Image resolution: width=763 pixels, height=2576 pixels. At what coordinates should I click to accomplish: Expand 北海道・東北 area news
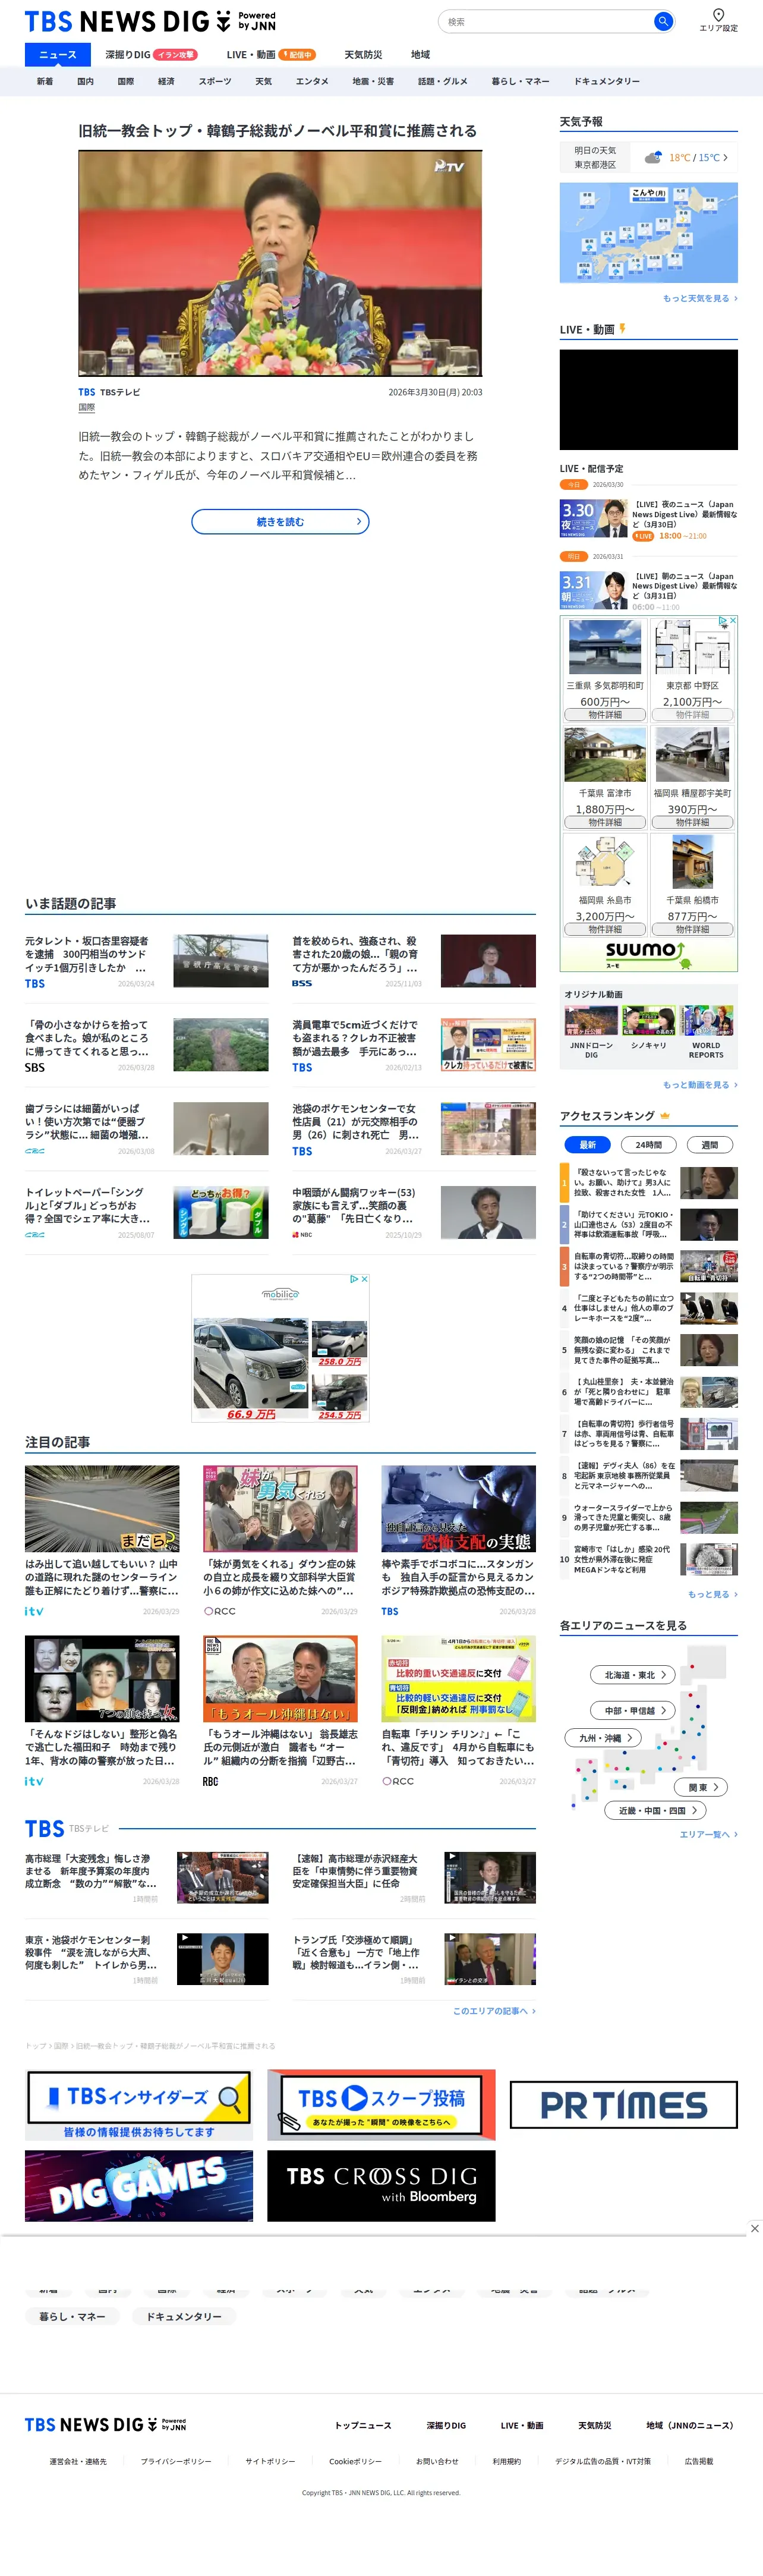(x=633, y=1674)
